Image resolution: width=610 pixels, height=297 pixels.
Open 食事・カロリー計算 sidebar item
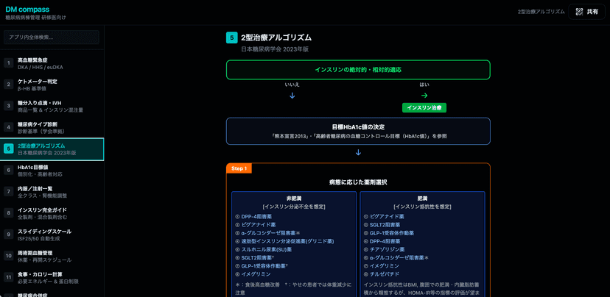tap(52, 277)
